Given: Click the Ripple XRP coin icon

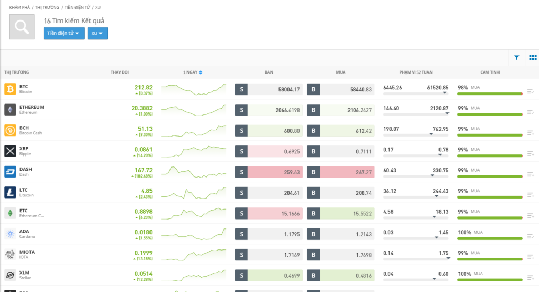Looking at the screenshot, I should [10, 151].
